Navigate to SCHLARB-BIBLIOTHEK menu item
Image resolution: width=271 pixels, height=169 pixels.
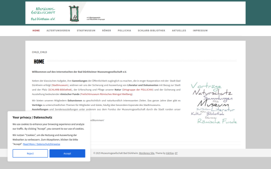point(151,31)
